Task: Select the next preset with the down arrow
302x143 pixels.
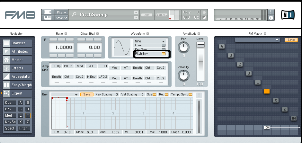Action: coord(136,17)
